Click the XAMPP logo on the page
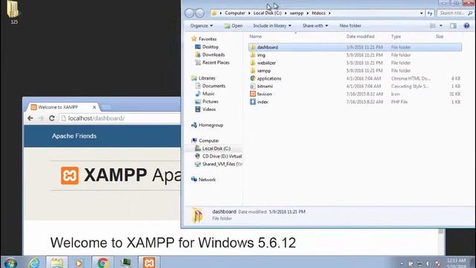 pos(69,176)
